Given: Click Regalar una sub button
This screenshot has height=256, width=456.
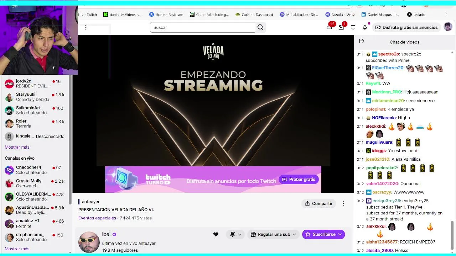Looking at the screenshot, I should [x=273, y=234].
